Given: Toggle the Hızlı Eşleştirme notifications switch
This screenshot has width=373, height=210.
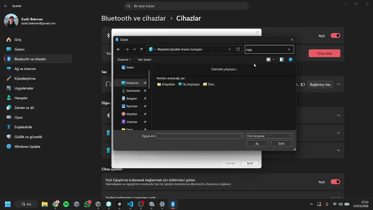Looking at the screenshot, I should tap(335, 182).
